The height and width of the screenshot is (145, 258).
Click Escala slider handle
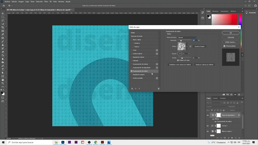point(182,58)
